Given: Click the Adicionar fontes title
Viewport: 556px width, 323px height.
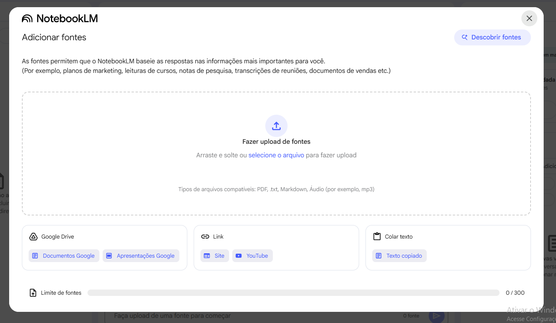Looking at the screenshot, I should click(x=54, y=37).
